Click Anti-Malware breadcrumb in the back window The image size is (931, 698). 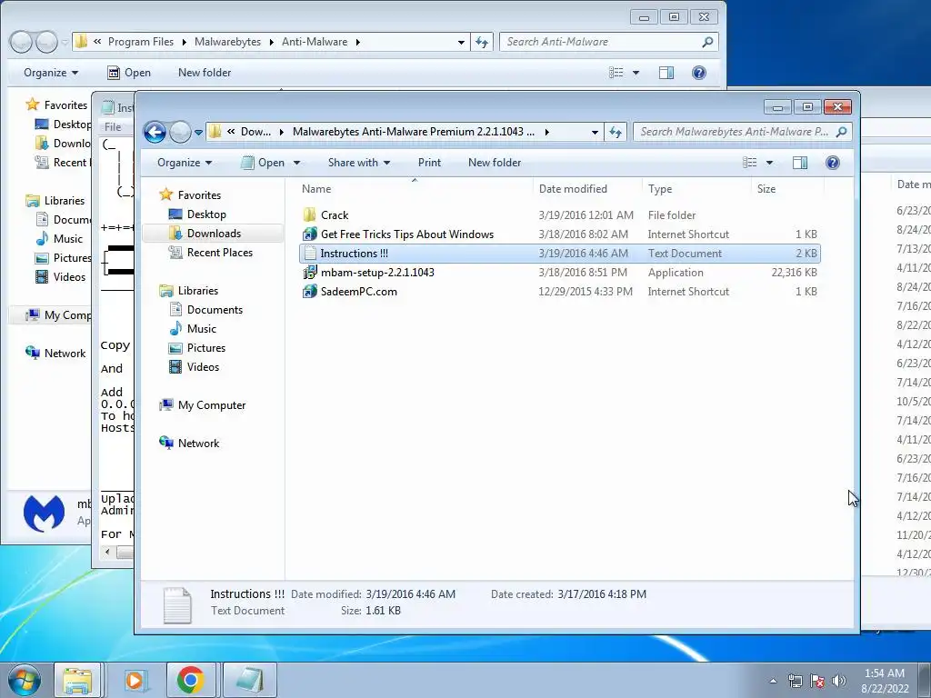[x=314, y=42]
